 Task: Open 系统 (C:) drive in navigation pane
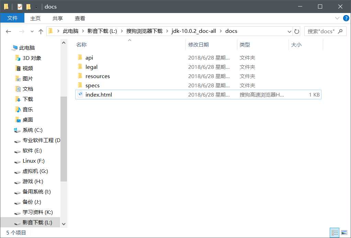point(33,130)
